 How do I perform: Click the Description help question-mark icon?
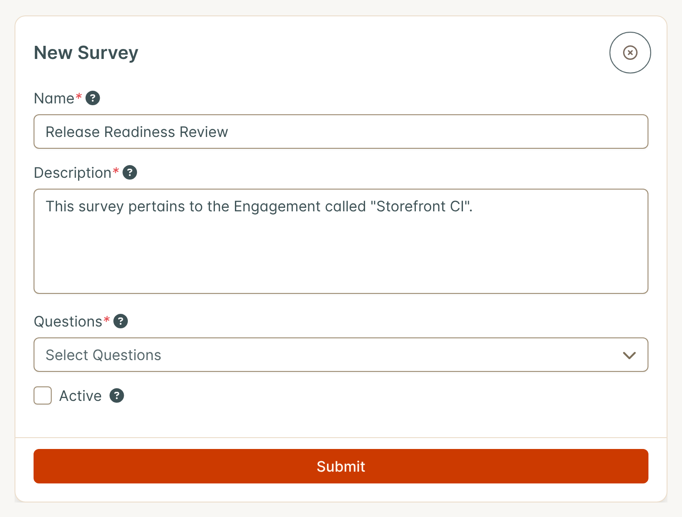click(x=130, y=172)
